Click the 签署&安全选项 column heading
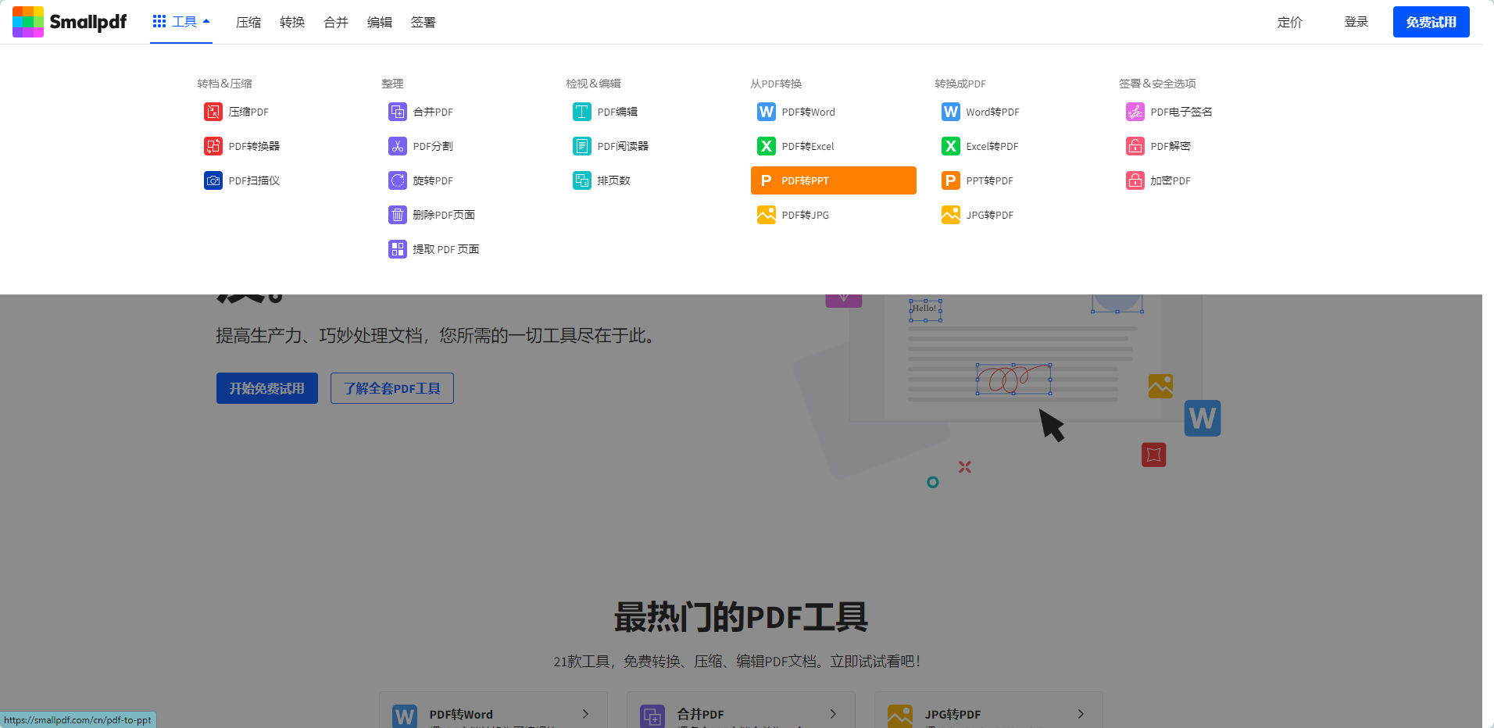This screenshot has width=1494, height=728. (x=1157, y=84)
